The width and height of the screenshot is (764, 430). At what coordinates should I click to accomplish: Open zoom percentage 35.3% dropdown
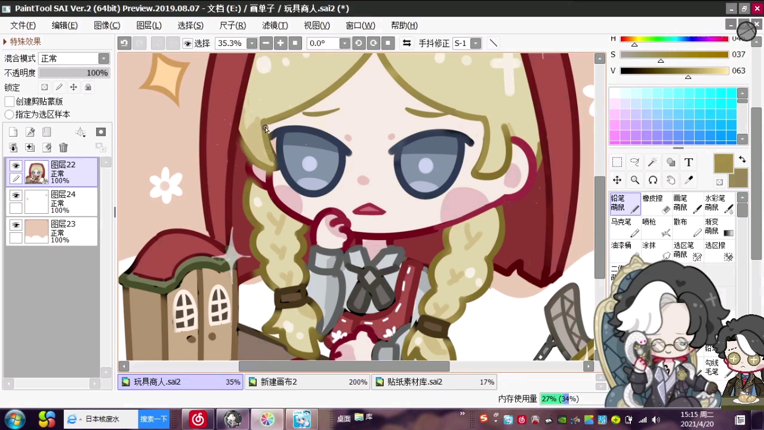point(252,44)
